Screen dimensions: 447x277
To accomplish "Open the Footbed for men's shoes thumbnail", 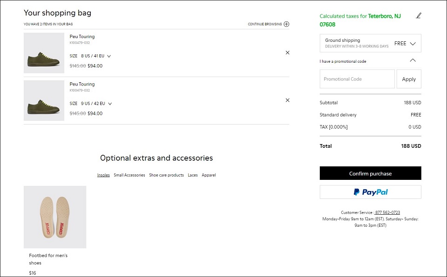I will pos(55,217).
